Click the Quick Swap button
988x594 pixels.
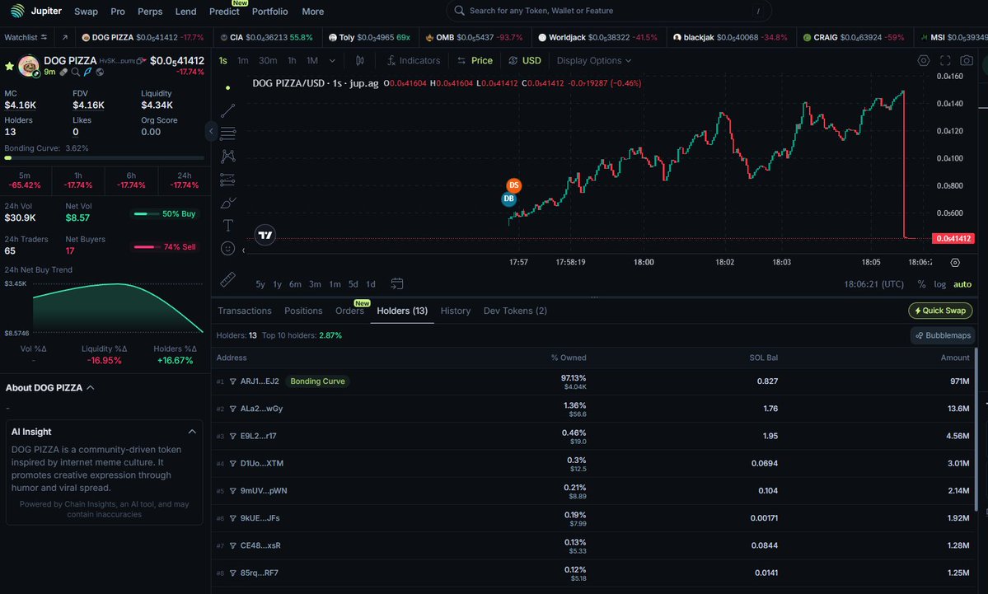tap(940, 311)
